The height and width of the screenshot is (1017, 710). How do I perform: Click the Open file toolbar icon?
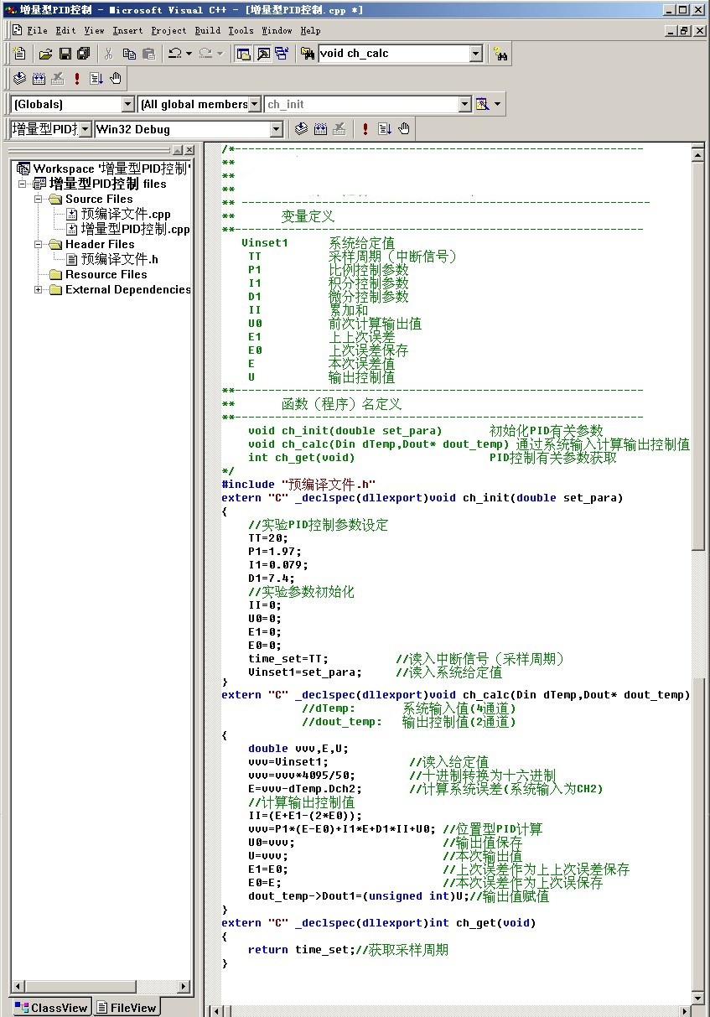tap(45, 54)
